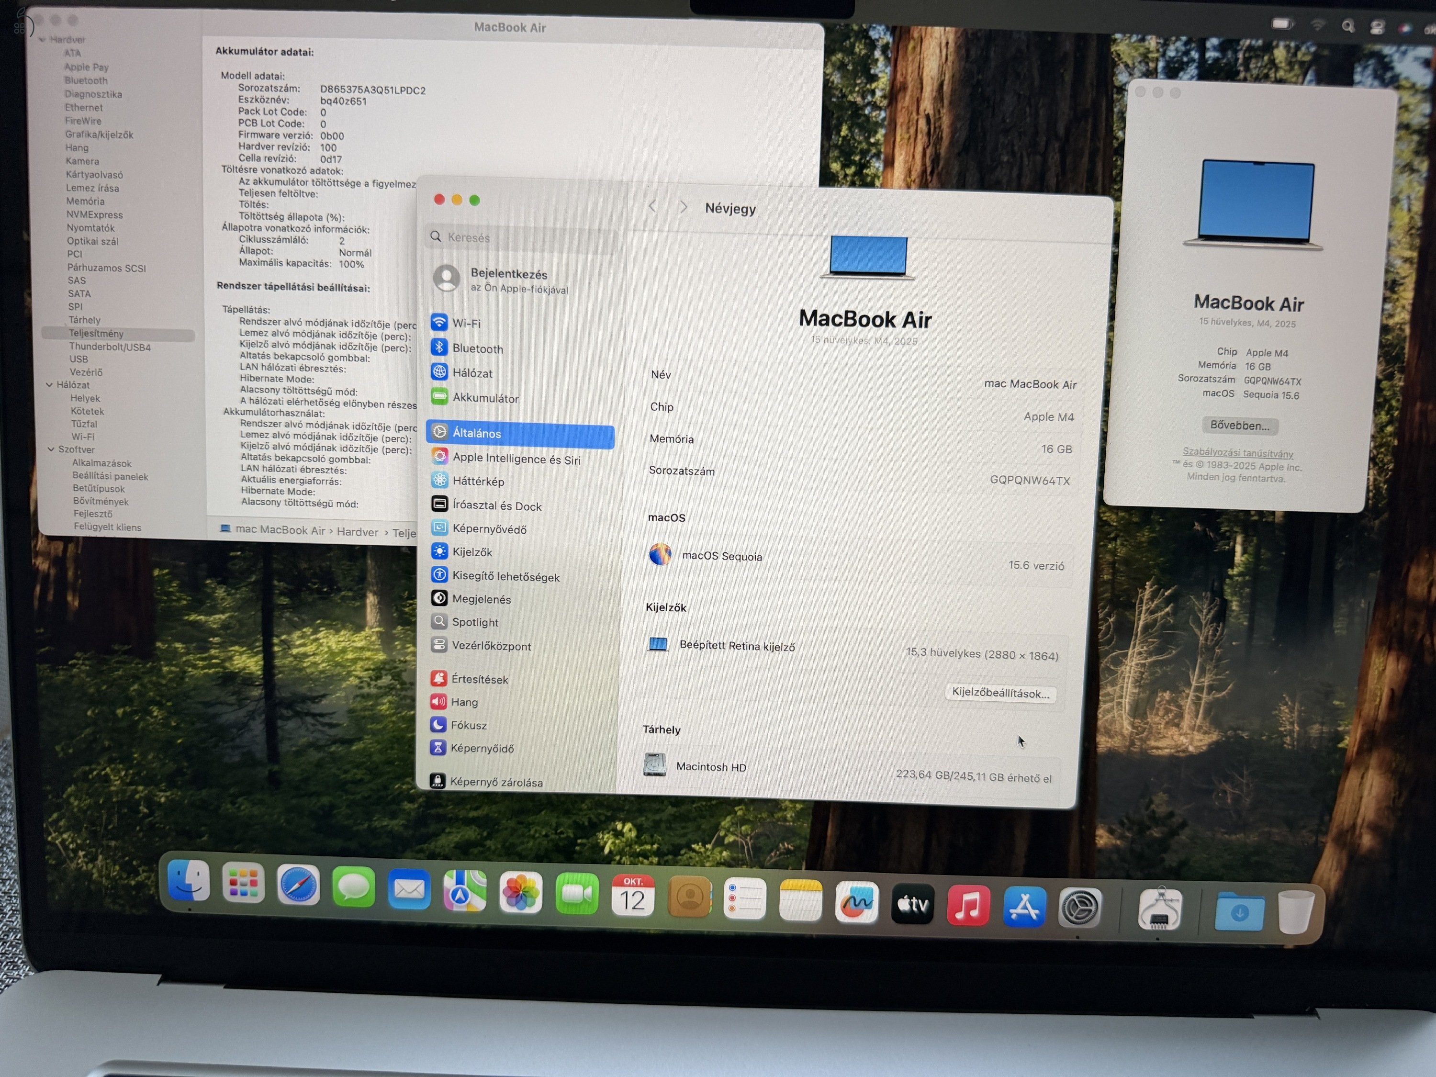Open Music app in the Dock
The width and height of the screenshot is (1436, 1077).
[x=969, y=905]
